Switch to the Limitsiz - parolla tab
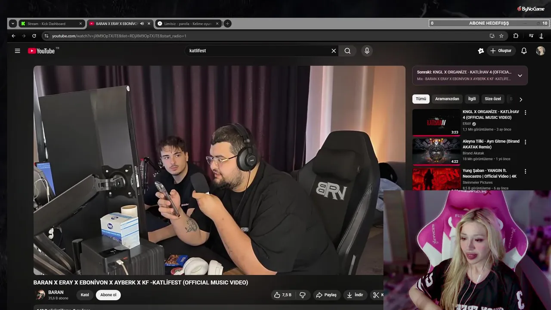The width and height of the screenshot is (551, 310). click(188, 24)
